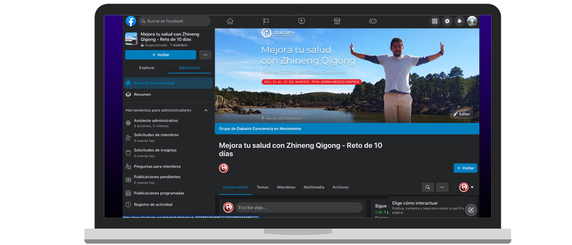Open the Gaming controller icon

[373, 21]
